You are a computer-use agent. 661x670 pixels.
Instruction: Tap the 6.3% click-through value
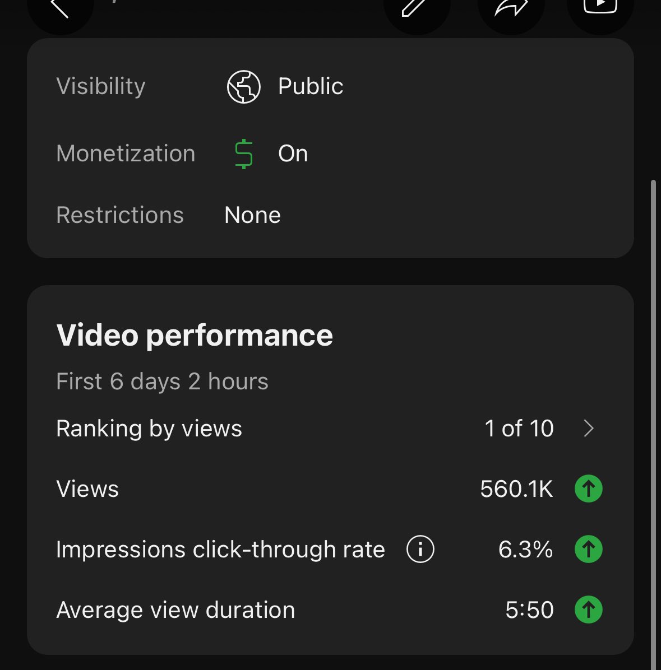[x=525, y=550]
